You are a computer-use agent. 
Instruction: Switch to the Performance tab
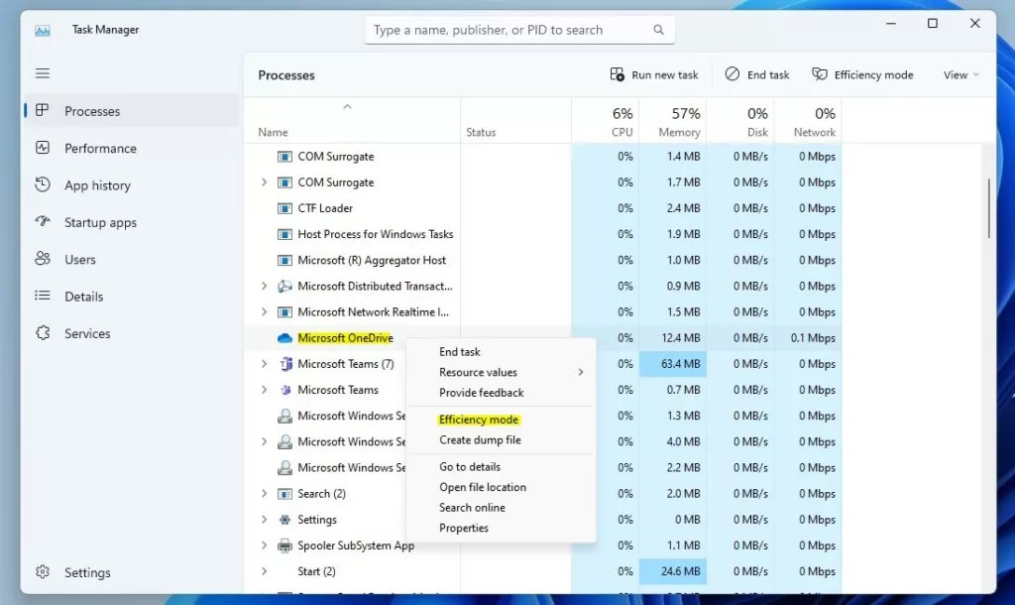pos(132,149)
